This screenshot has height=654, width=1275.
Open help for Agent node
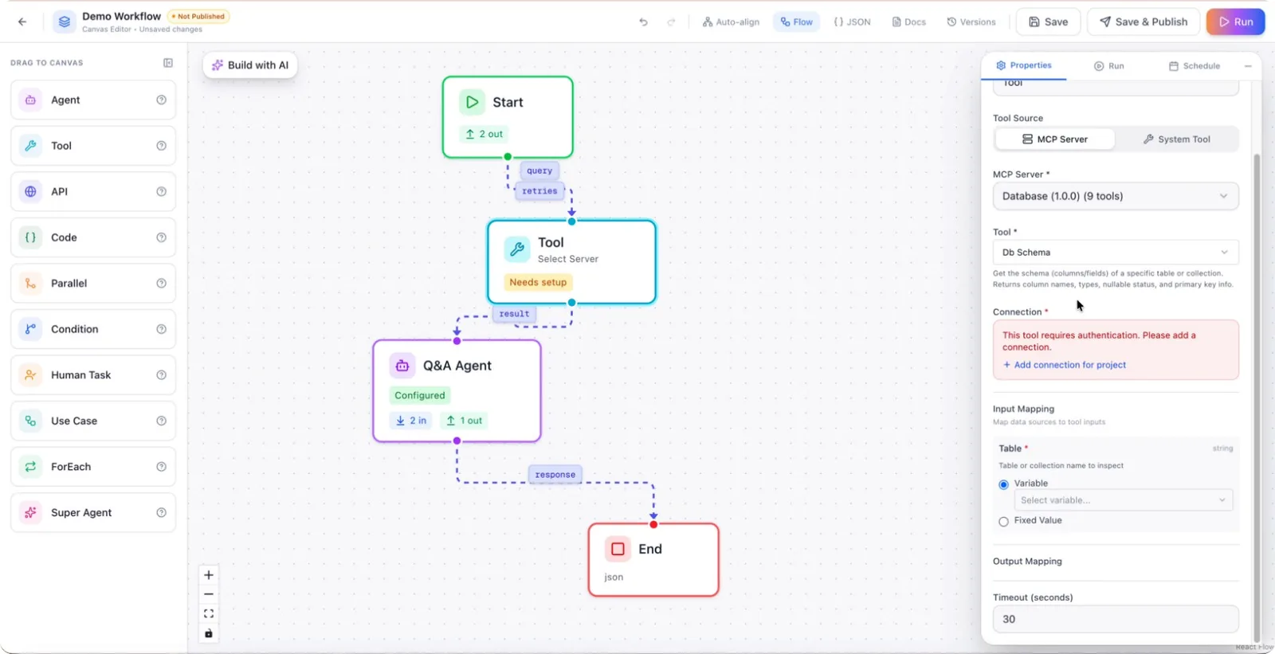coord(161,100)
